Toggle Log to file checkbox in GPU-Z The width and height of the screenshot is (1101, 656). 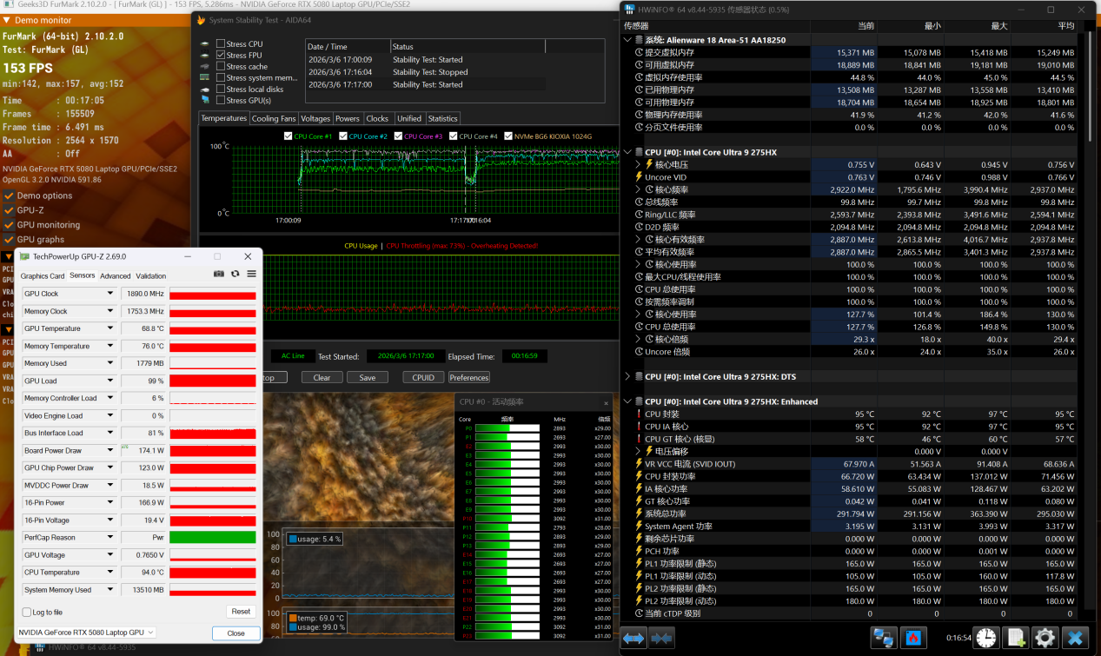tap(27, 612)
